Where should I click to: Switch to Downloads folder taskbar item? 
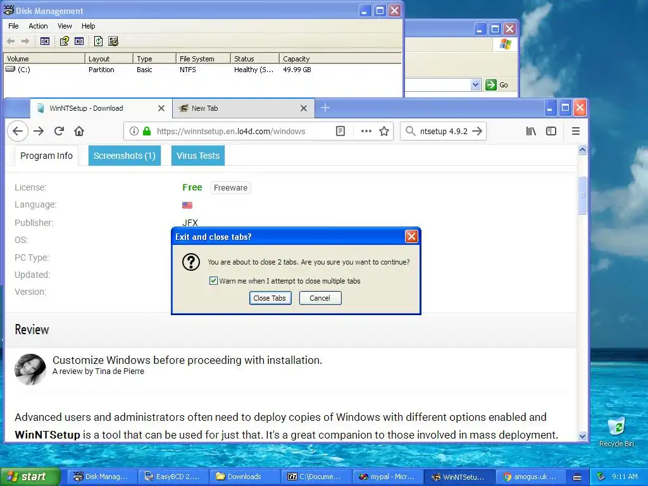point(244,477)
